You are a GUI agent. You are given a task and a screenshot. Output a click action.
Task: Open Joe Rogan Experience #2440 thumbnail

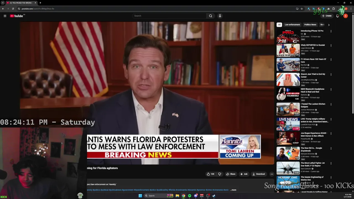288,138
